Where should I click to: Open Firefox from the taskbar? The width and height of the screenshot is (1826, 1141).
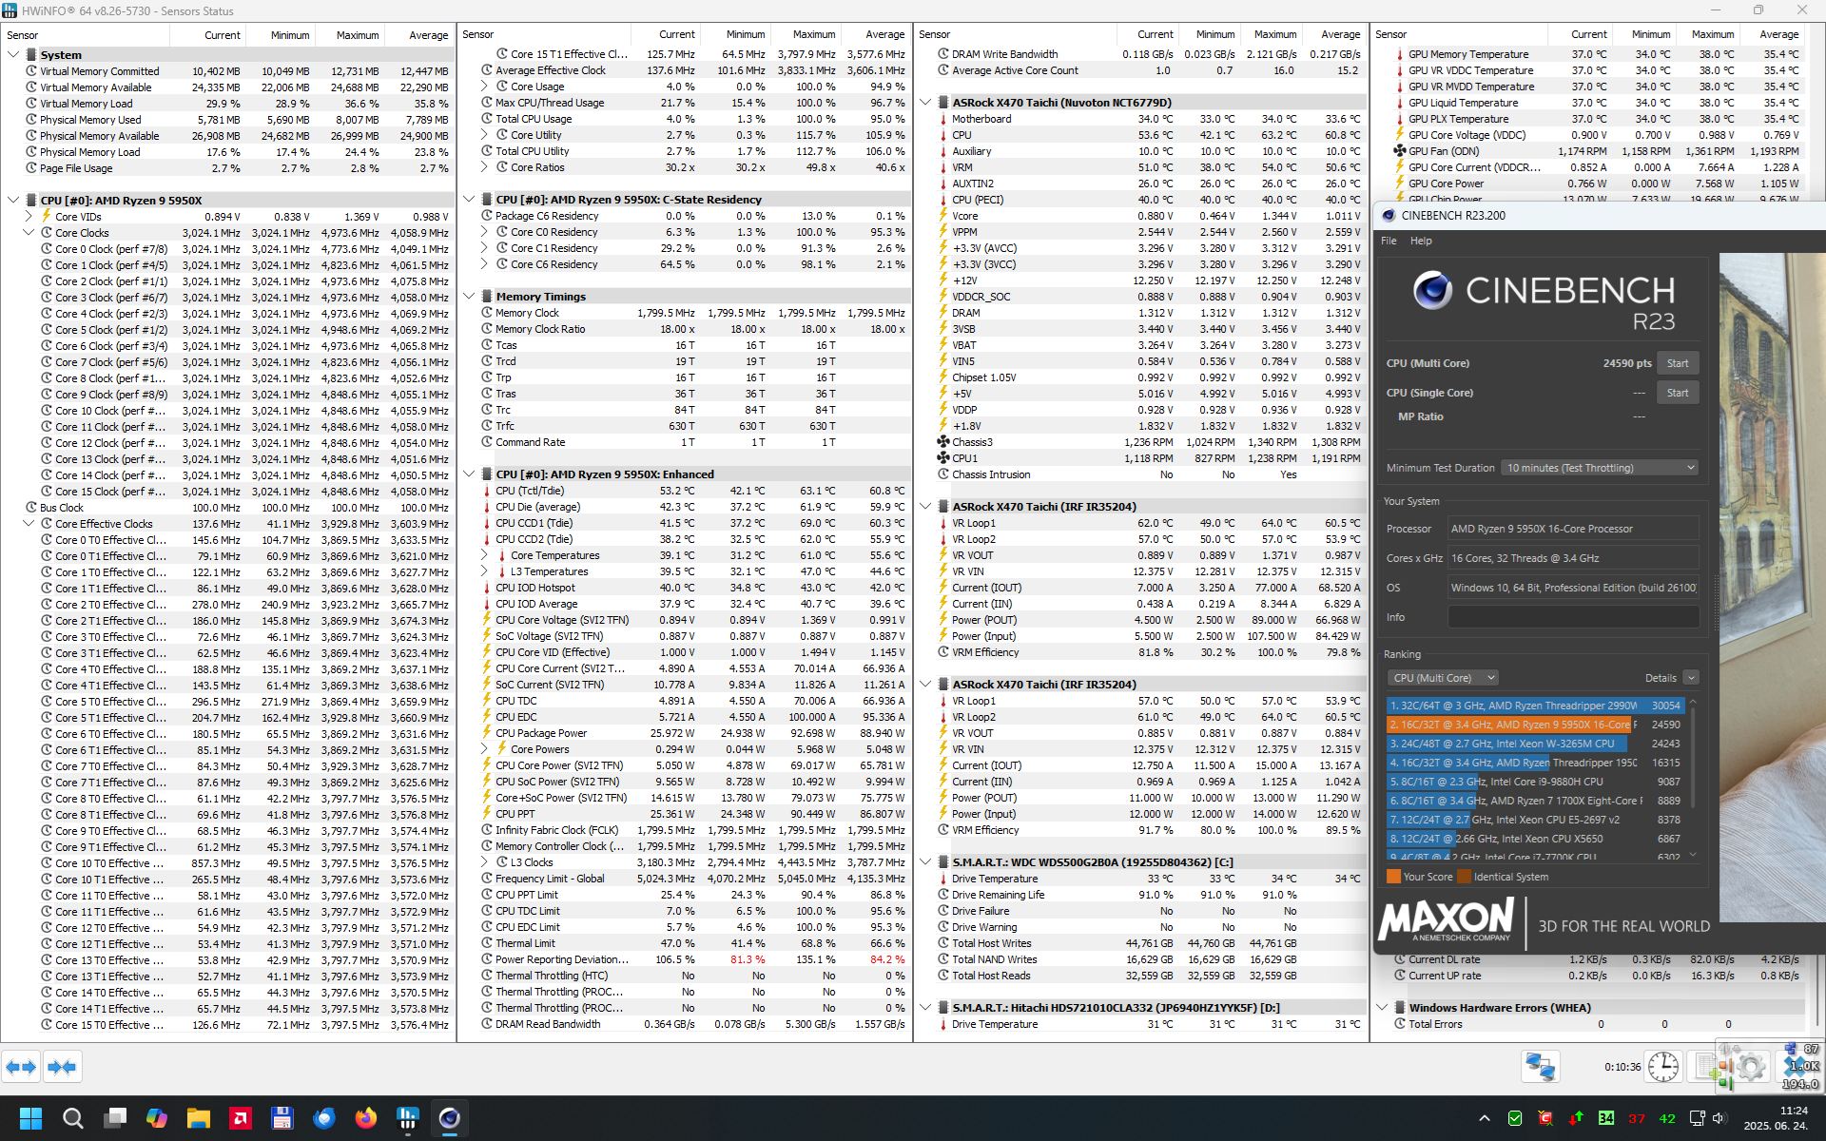366,1118
